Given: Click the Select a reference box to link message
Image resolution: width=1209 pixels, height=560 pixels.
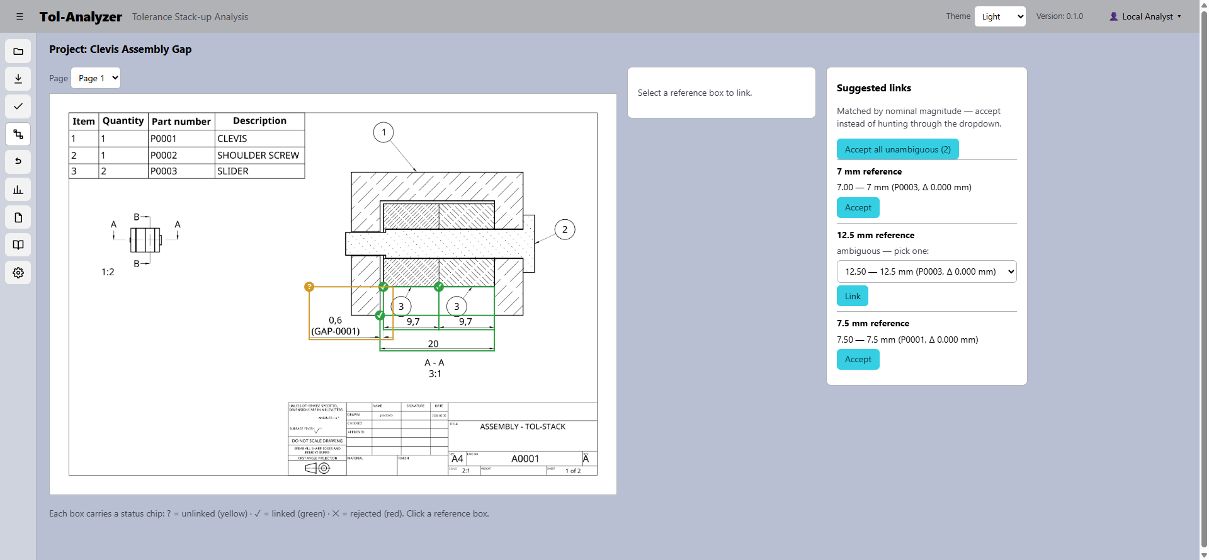Looking at the screenshot, I should (695, 93).
